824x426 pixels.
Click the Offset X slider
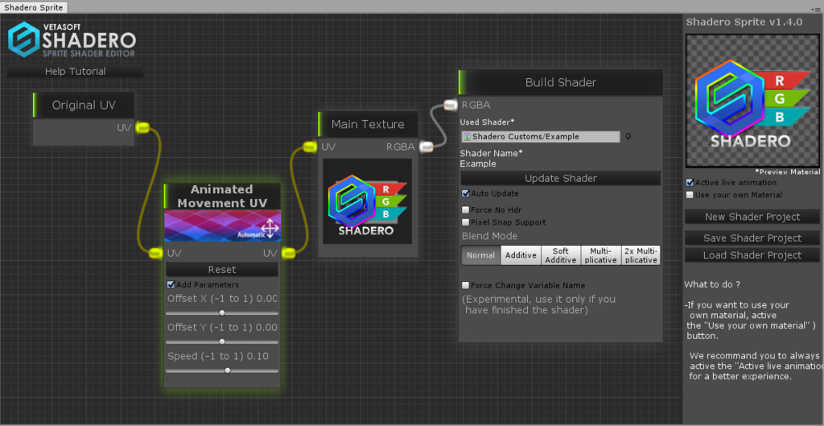tap(222, 313)
